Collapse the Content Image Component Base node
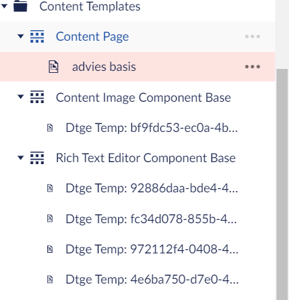This screenshot has width=289, height=300. (x=20, y=96)
